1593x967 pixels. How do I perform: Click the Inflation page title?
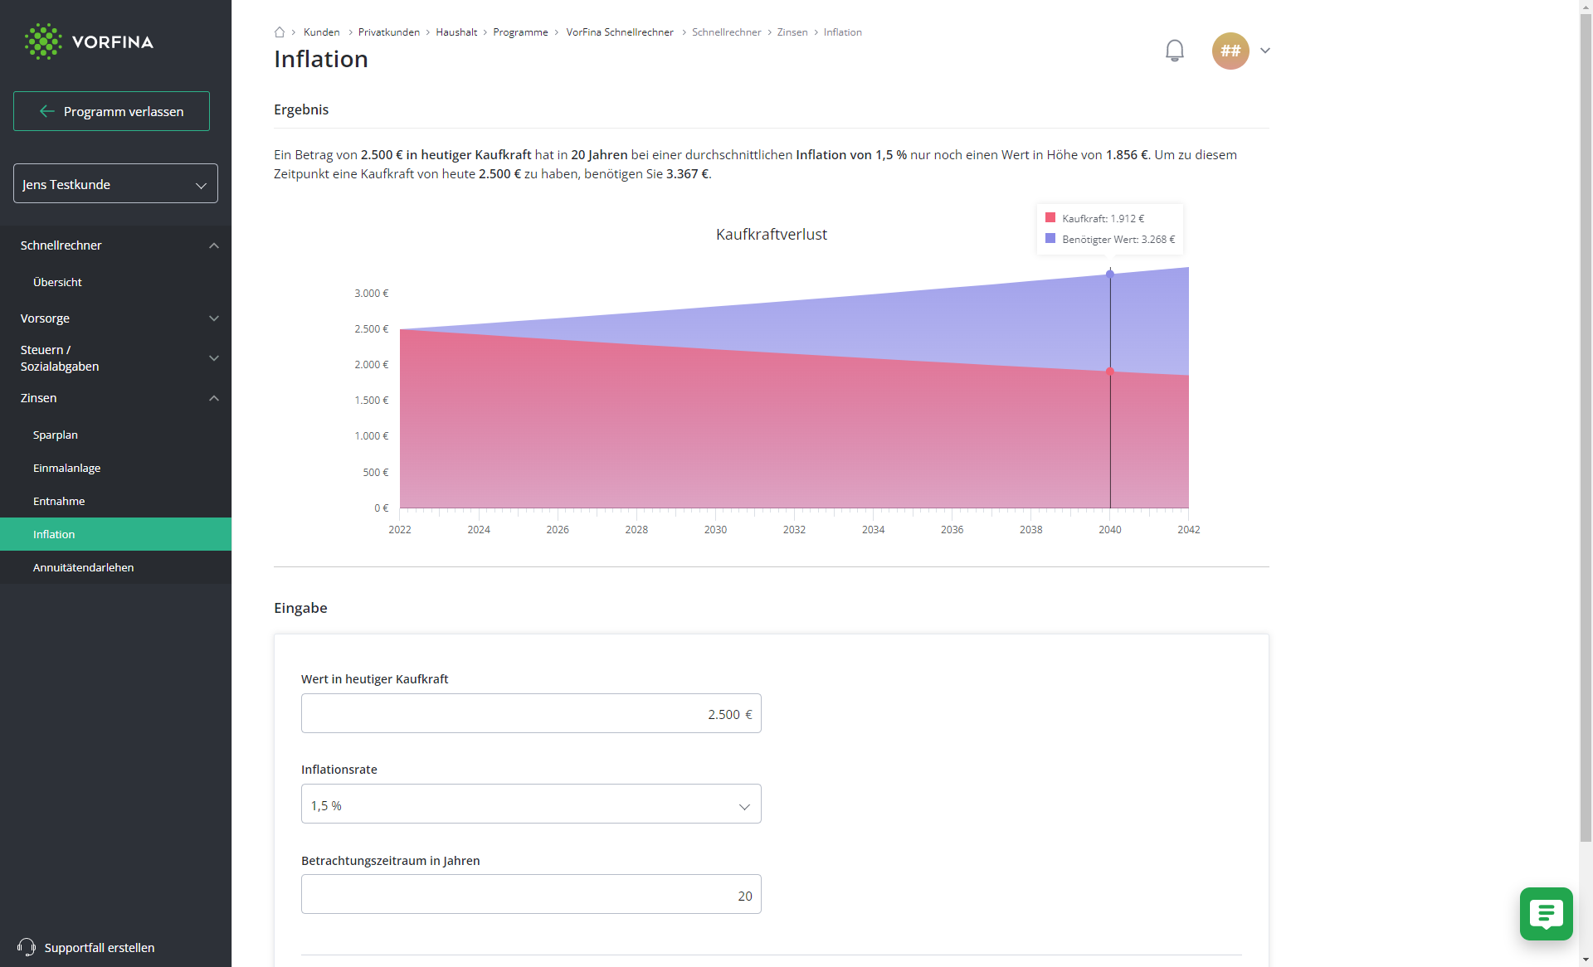tap(321, 59)
